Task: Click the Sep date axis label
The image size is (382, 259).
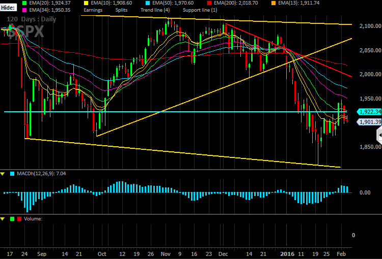Action: 42,254
